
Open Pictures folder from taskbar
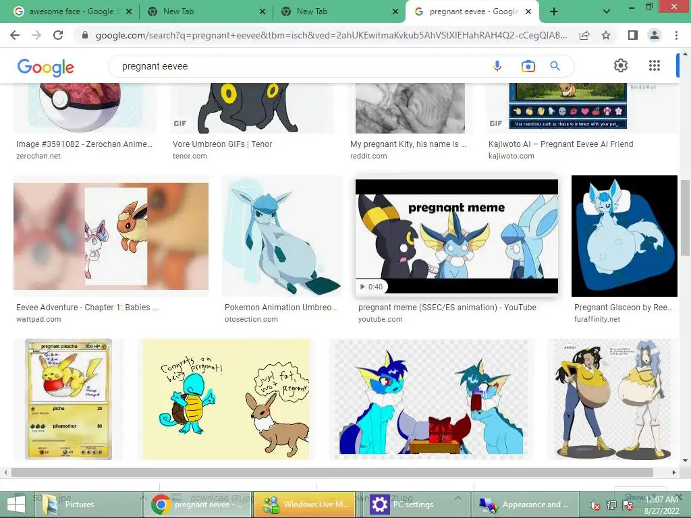88,505
